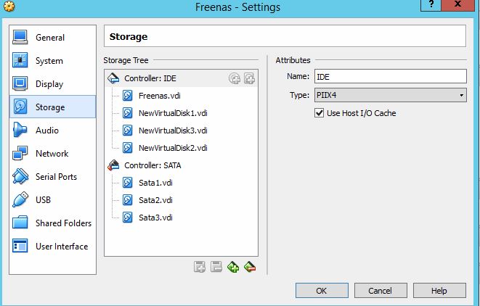Viewport: 480px width, 306px height.
Task: Click the disk icon next to Freenas.vdi
Action: (128, 96)
